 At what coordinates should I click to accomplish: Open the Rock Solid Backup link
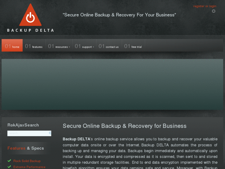[27, 161]
